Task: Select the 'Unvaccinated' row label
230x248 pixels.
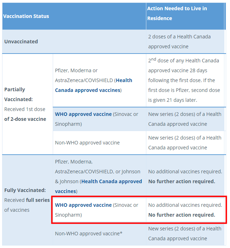Action: tap(21, 42)
